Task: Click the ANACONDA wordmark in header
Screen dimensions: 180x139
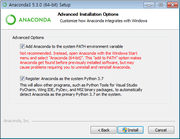Action: click(x=35, y=20)
